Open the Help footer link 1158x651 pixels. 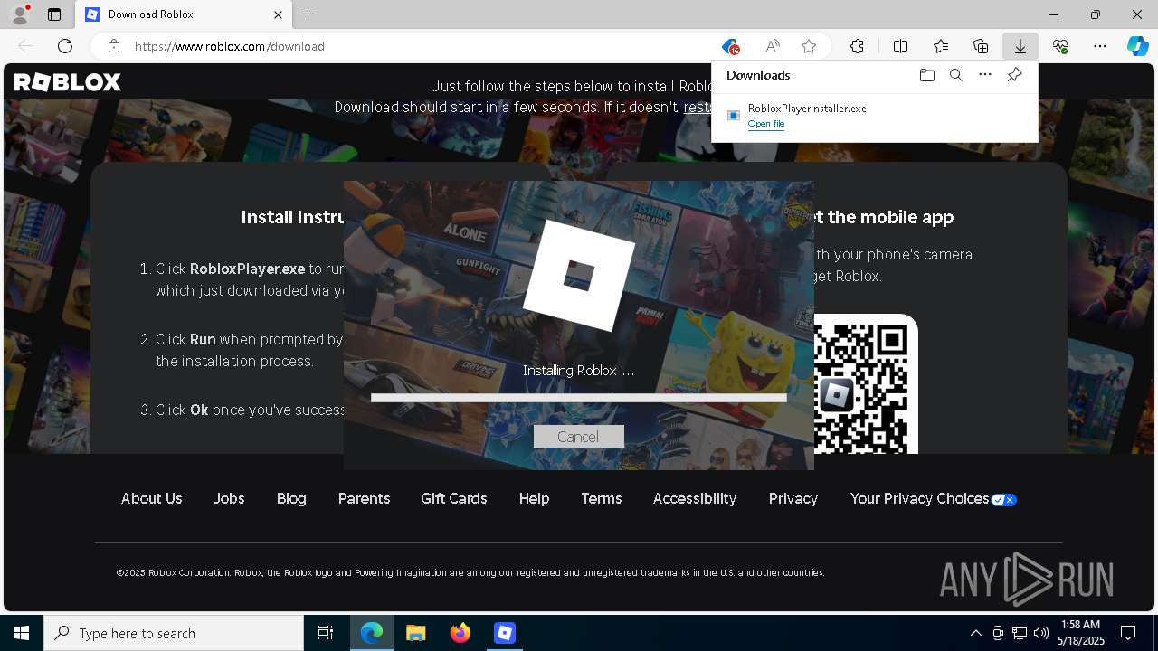coord(534,498)
